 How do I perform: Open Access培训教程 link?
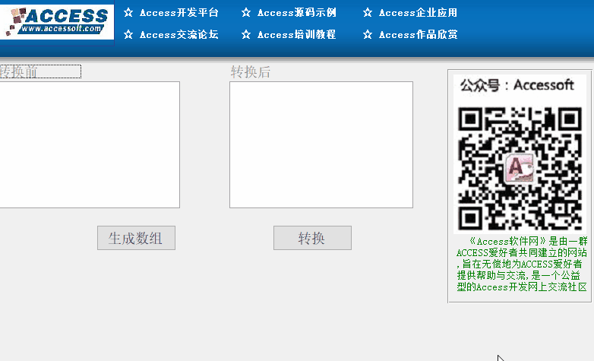tap(297, 34)
